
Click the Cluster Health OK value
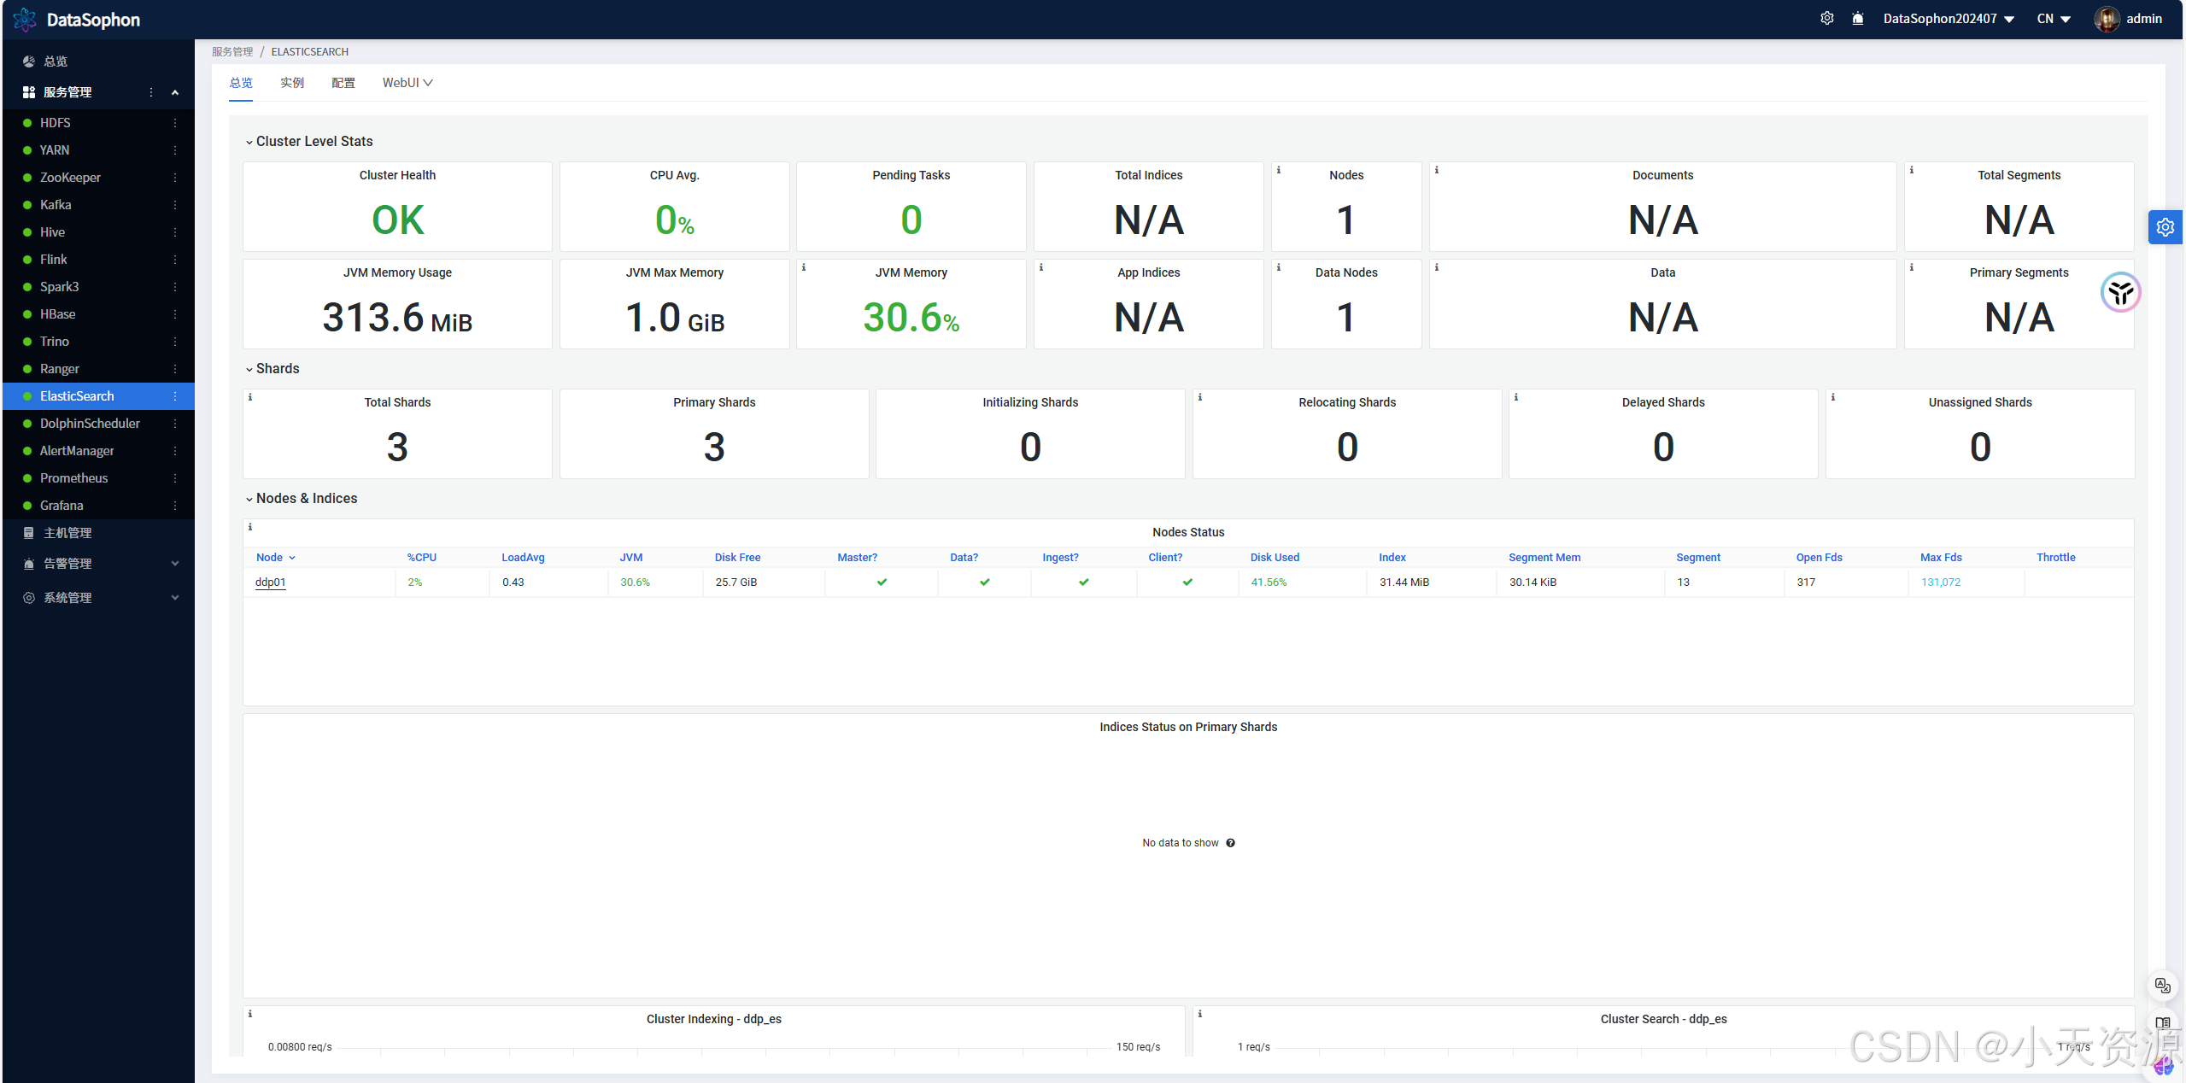(x=397, y=220)
